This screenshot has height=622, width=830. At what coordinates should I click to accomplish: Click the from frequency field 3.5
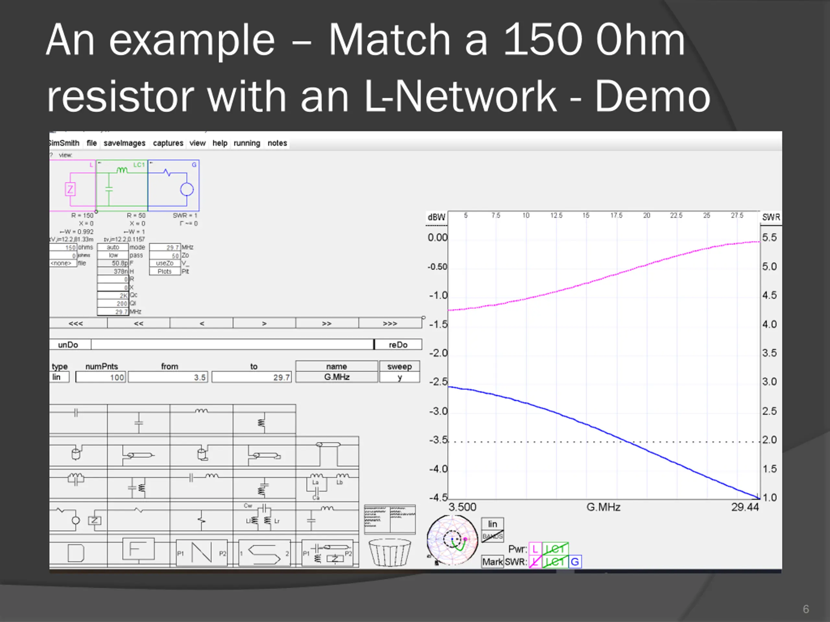[x=168, y=377]
